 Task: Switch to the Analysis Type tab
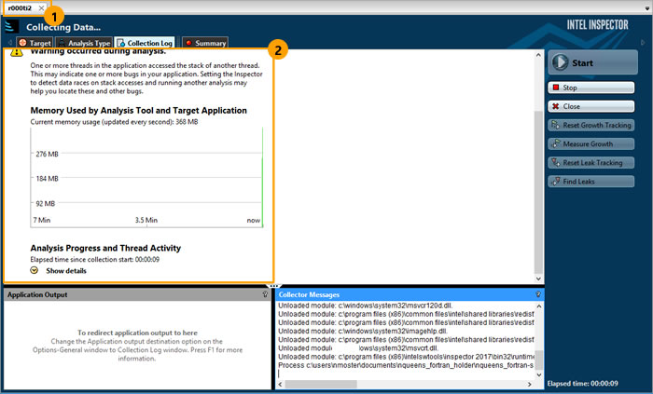(x=84, y=43)
